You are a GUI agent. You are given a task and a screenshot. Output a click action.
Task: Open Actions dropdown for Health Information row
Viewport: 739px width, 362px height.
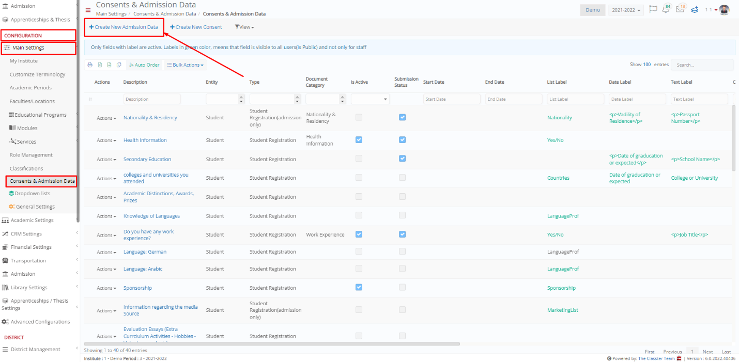[x=106, y=140]
